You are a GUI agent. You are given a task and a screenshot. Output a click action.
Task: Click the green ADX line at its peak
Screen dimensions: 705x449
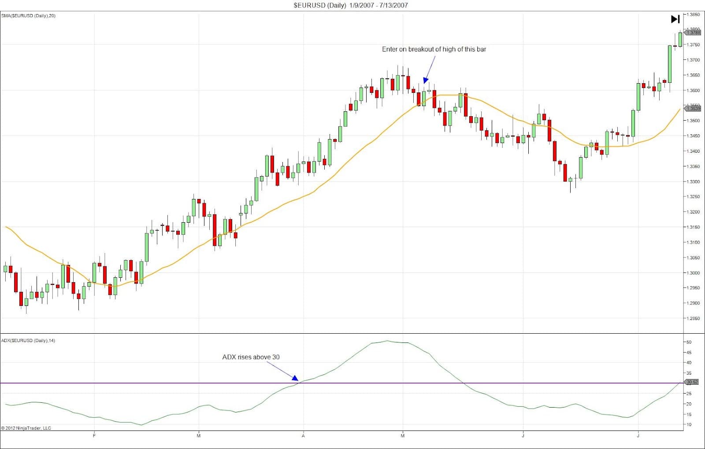pyautogui.click(x=388, y=341)
